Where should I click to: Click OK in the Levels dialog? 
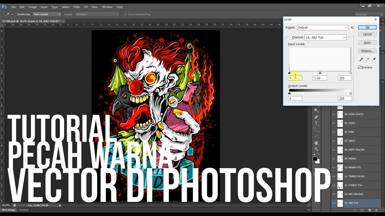click(367, 27)
